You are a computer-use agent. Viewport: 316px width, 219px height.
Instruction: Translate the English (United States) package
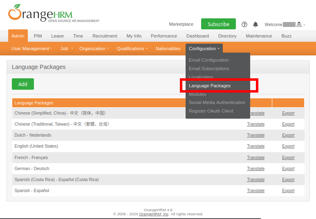256,146
